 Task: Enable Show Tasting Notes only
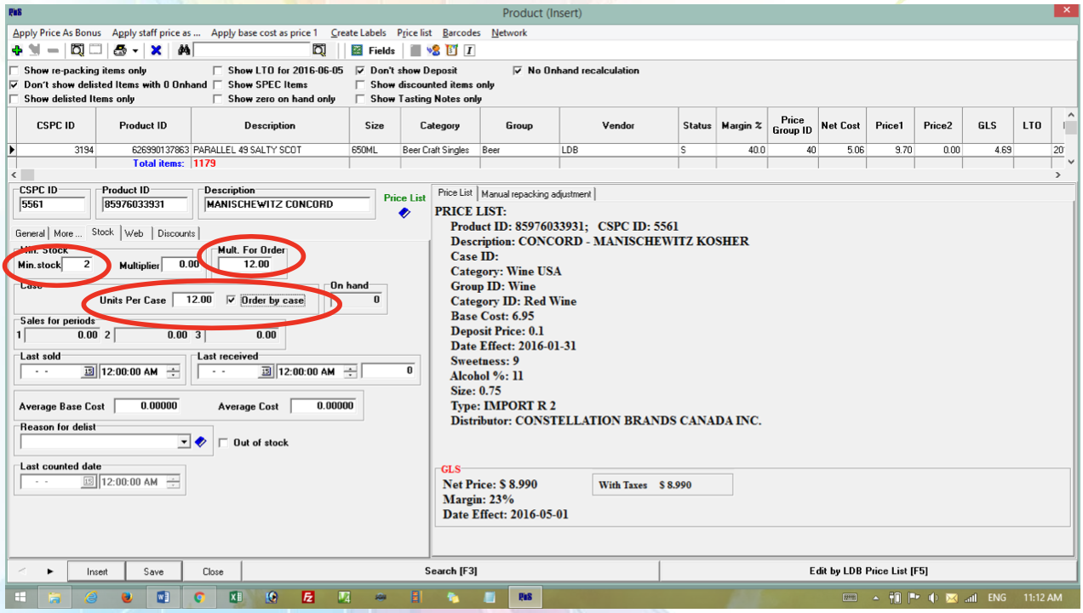pyautogui.click(x=361, y=99)
